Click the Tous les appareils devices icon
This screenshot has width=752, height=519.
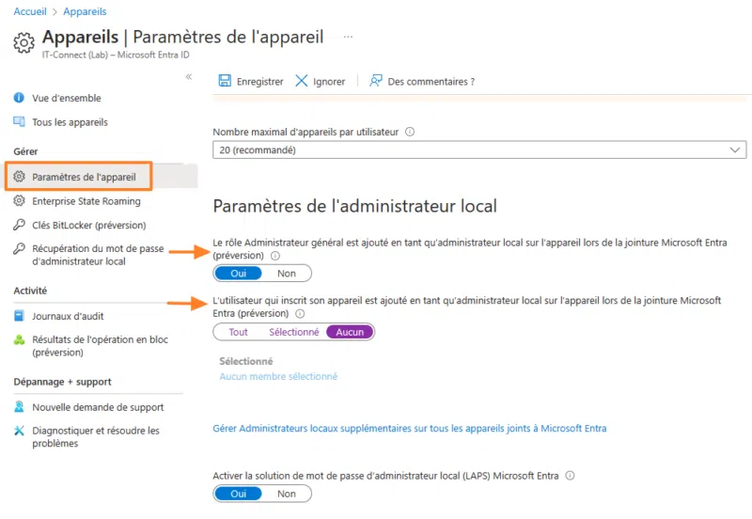coord(20,122)
